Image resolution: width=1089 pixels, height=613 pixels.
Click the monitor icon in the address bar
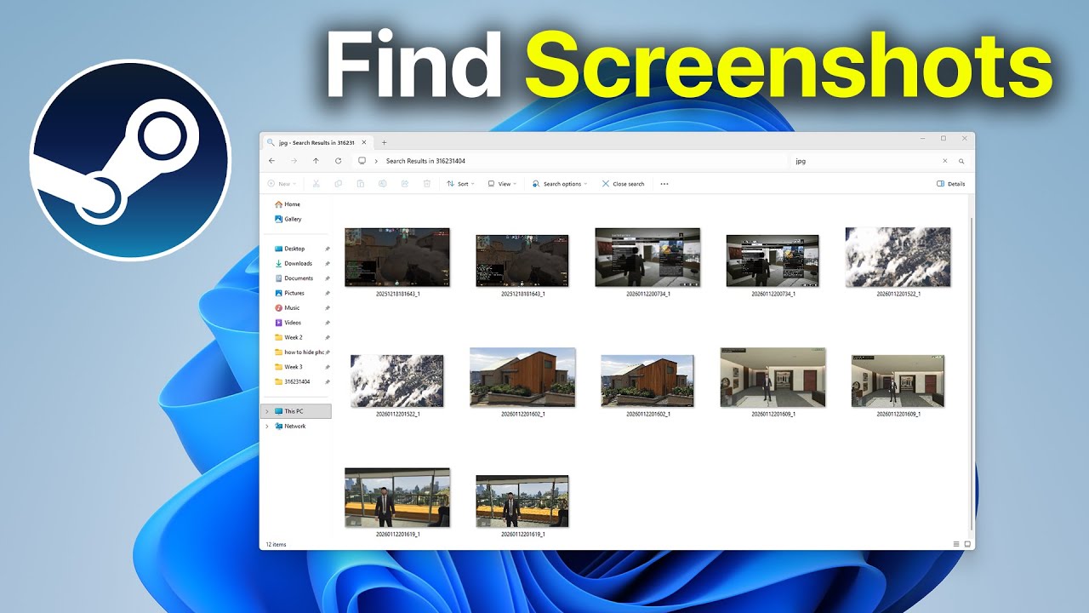(x=362, y=161)
